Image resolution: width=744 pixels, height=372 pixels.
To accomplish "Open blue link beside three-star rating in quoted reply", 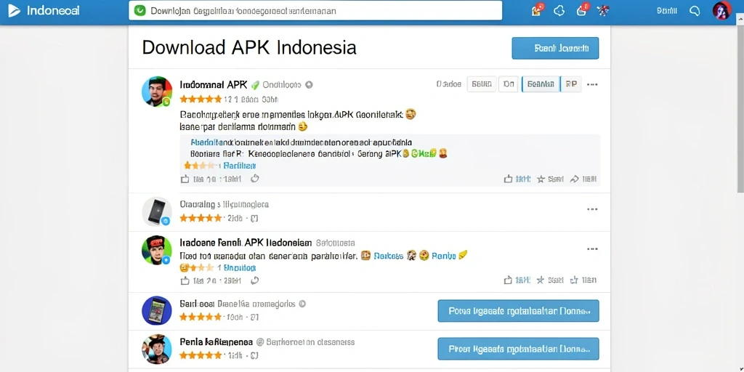I will click(x=240, y=166).
